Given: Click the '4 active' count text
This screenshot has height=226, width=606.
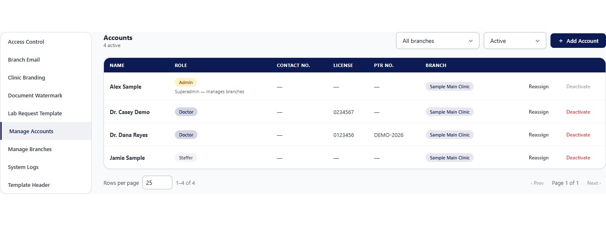Looking at the screenshot, I should (x=112, y=45).
